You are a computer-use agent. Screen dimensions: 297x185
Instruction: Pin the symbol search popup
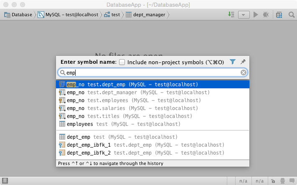(x=243, y=62)
